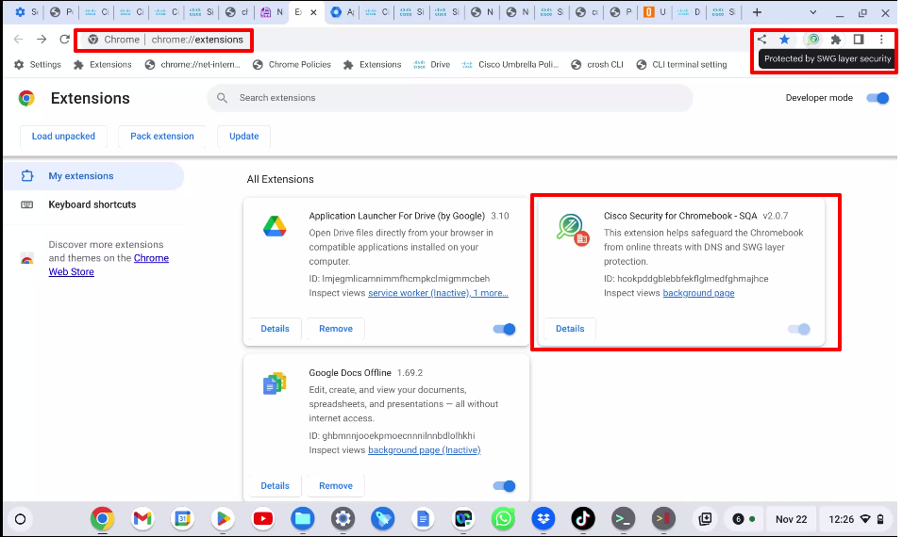This screenshot has height=537, width=903.
Task: Click the Cisco Security extension toolbar icon
Action: [x=812, y=39]
